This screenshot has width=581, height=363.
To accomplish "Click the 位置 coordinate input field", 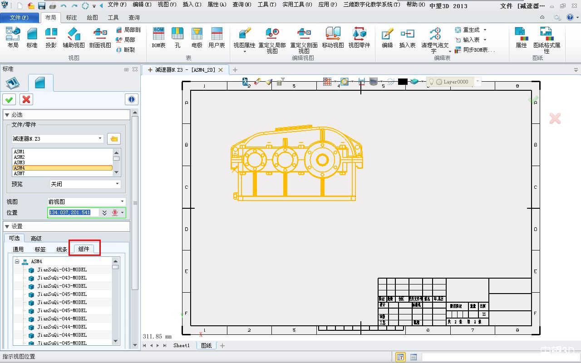I will pyautogui.click(x=73, y=212).
